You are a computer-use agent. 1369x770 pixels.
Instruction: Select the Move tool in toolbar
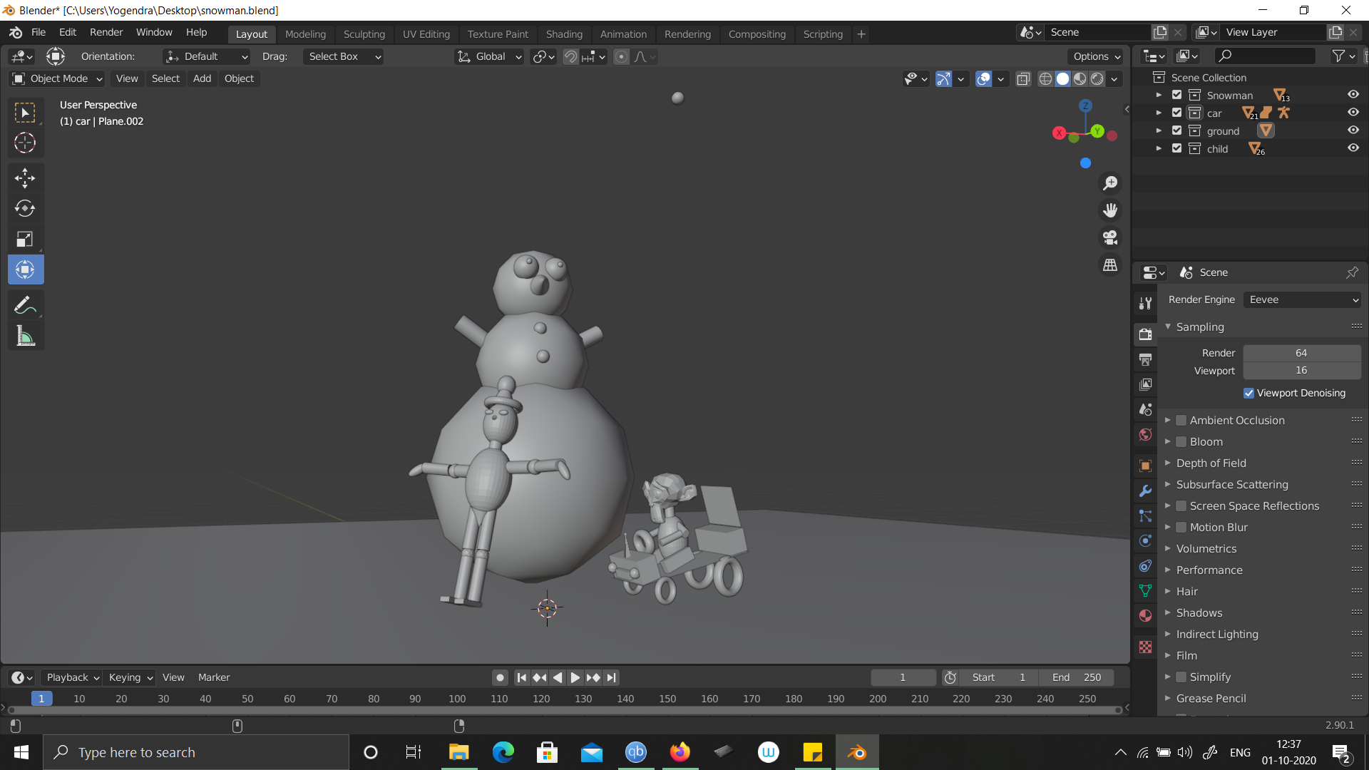point(25,178)
